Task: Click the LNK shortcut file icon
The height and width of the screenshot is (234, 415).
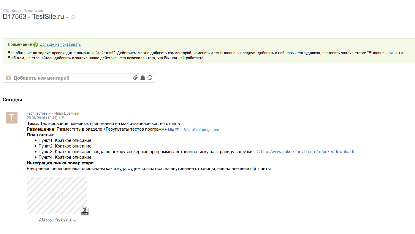Action: click(x=85, y=211)
